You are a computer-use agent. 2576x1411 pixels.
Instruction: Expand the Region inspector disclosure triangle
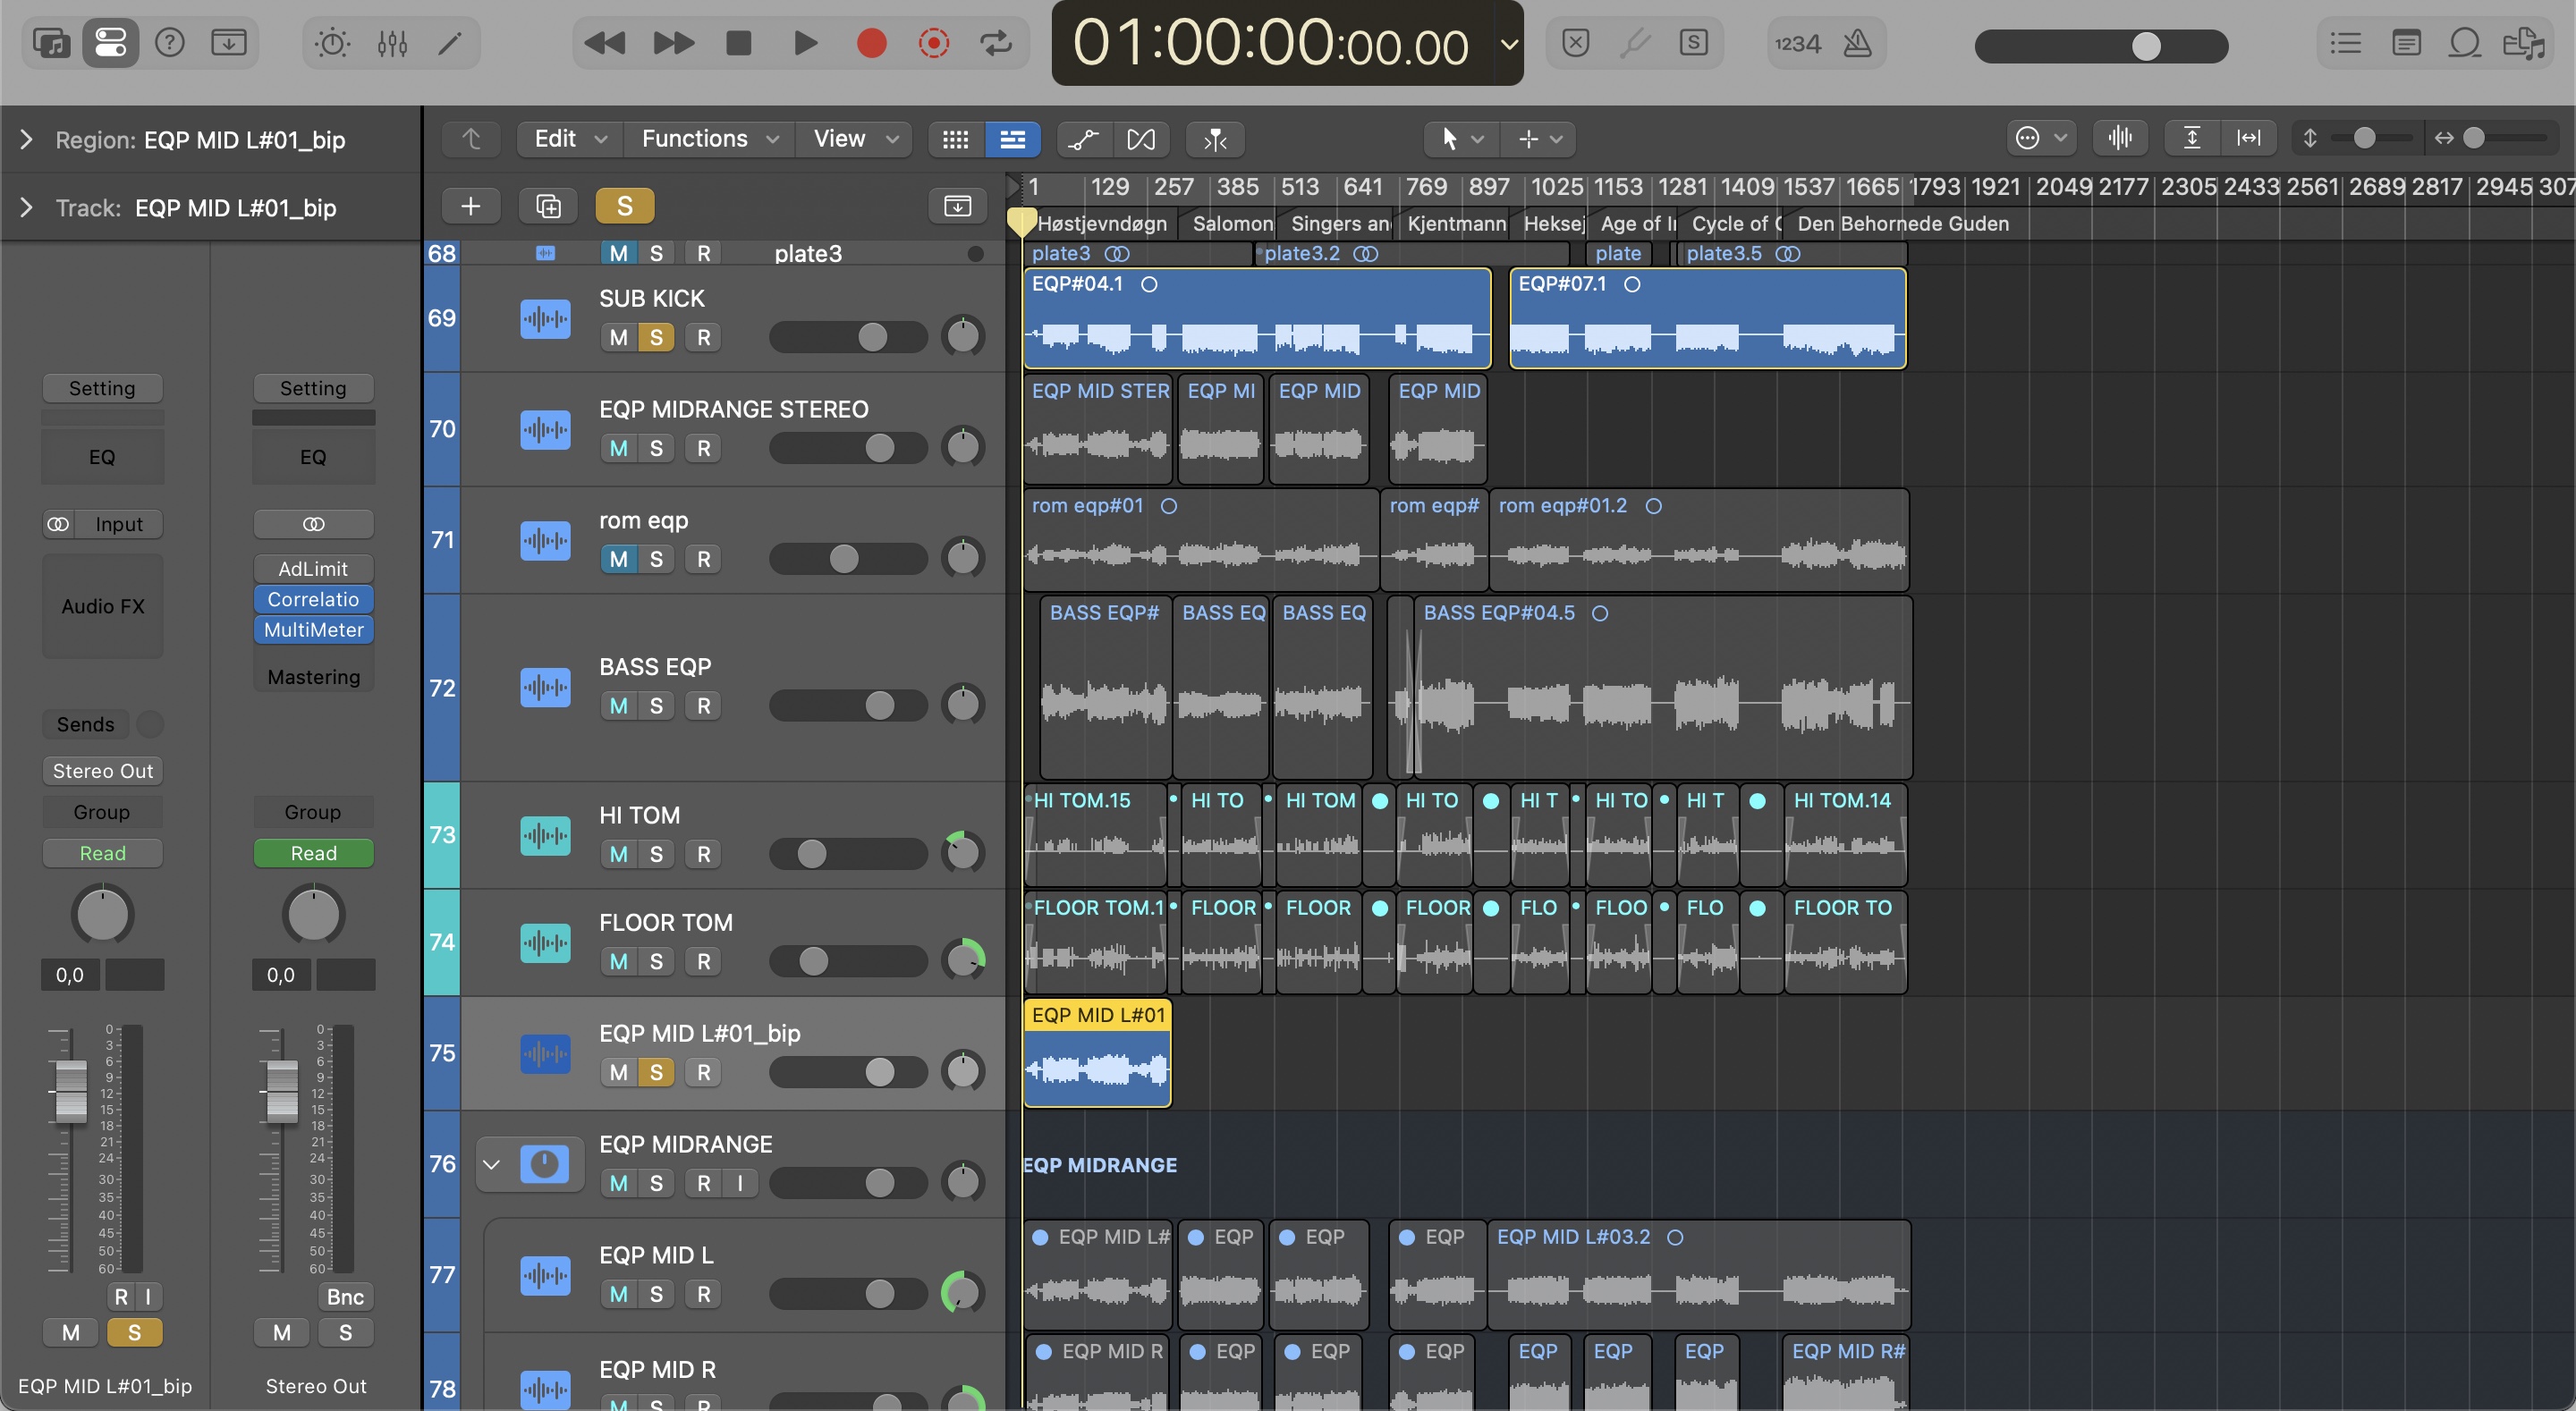[26, 140]
